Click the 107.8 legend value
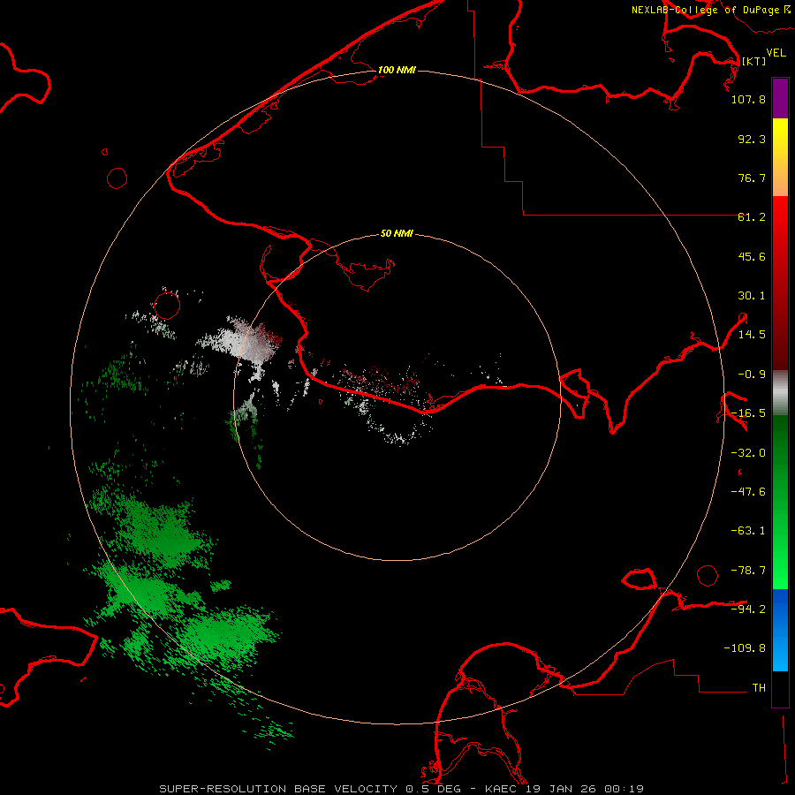The image size is (795, 795). (748, 99)
